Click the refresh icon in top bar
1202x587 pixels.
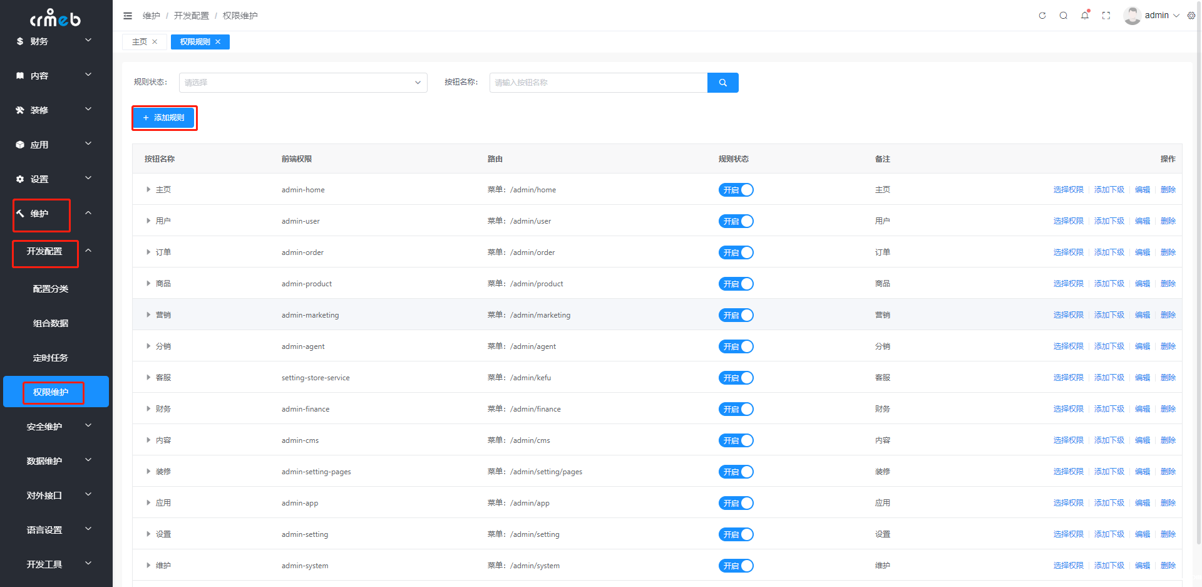click(1042, 16)
